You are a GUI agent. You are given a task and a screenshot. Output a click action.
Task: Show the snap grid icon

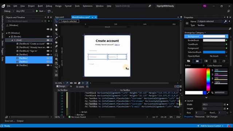click(x=71, y=83)
